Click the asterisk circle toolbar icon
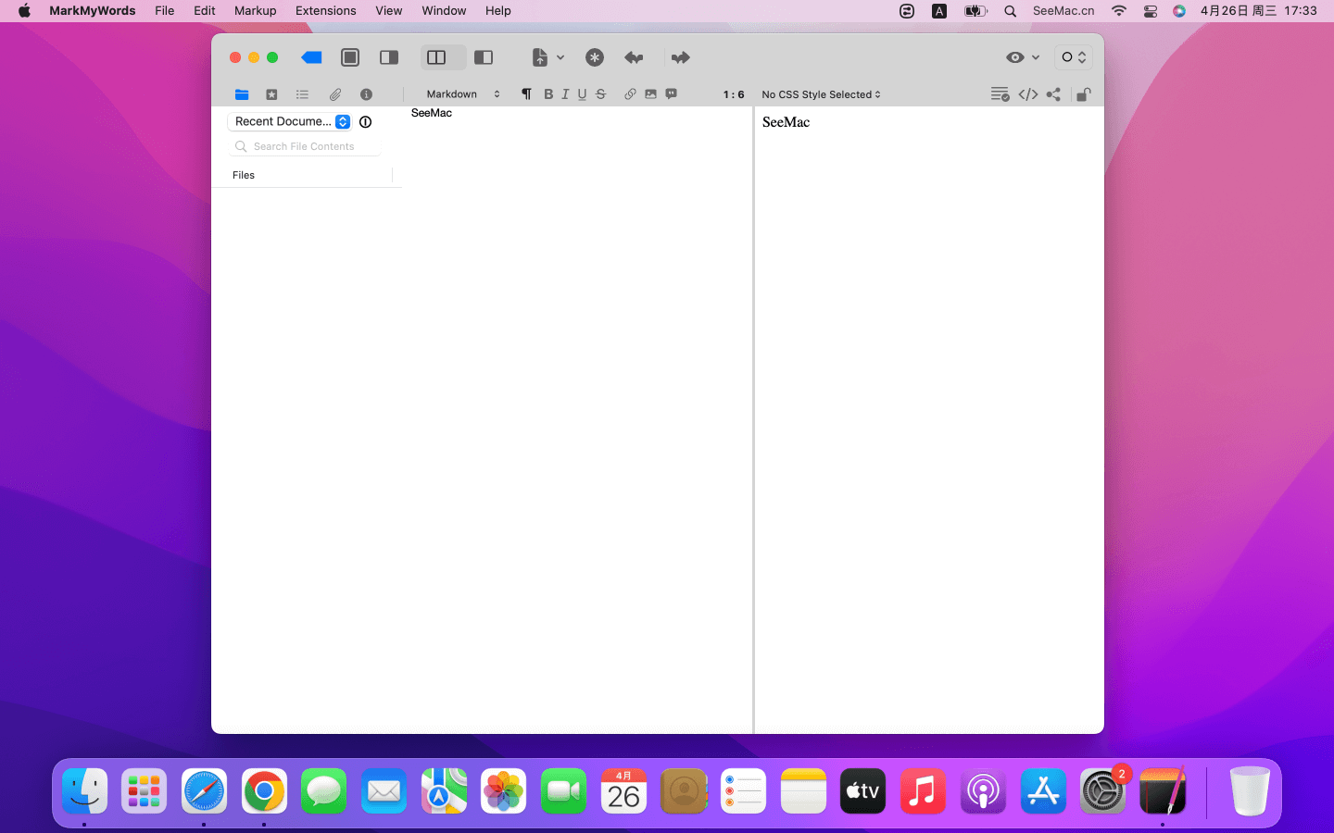Viewport: 1334px width, 833px height. (595, 57)
